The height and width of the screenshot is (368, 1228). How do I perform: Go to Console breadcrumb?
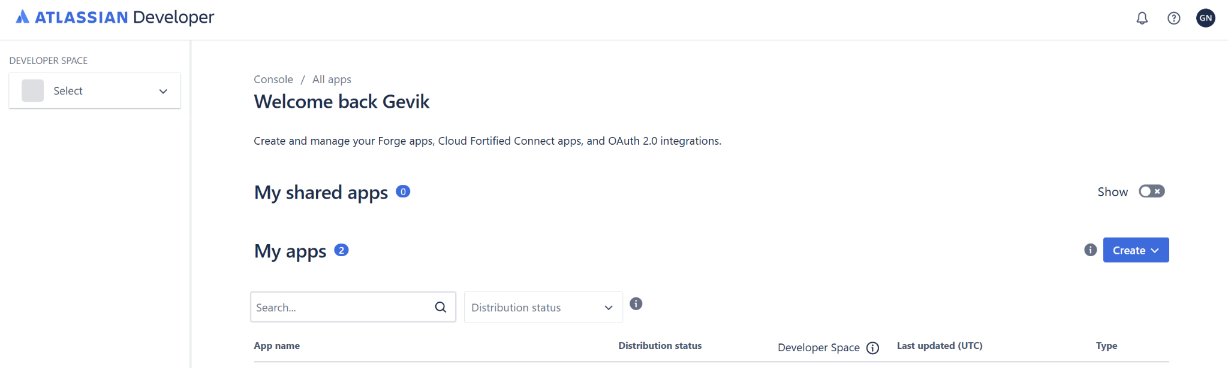point(273,80)
